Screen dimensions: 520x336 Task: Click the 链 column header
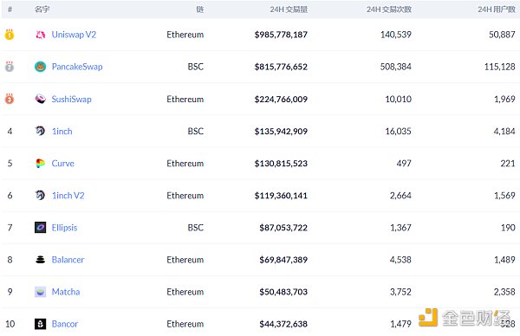pos(199,10)
